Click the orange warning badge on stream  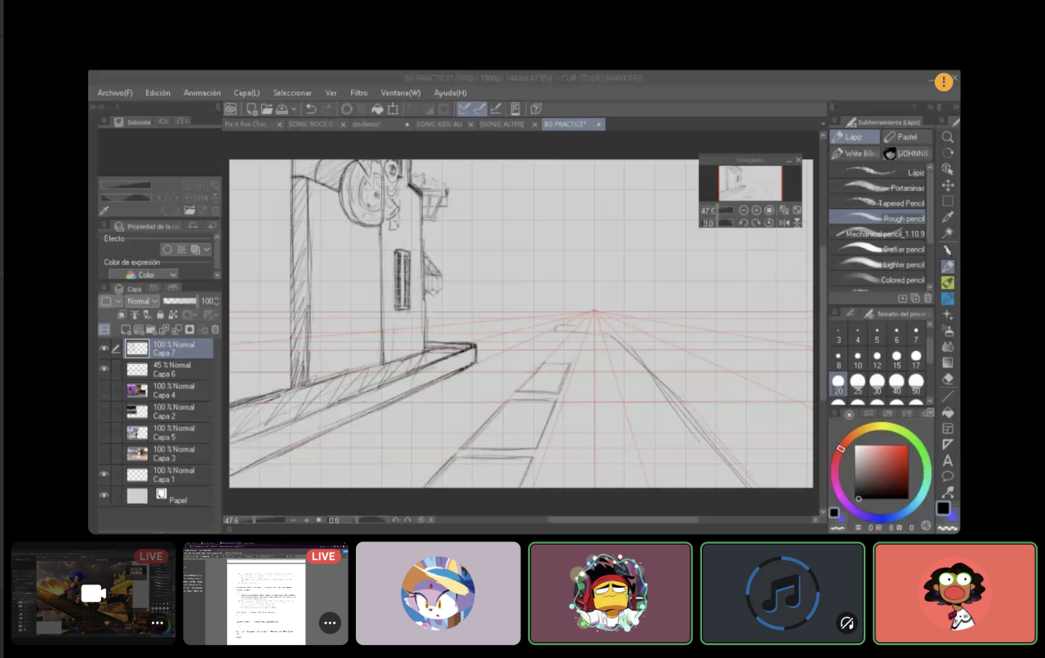[944, 82]
